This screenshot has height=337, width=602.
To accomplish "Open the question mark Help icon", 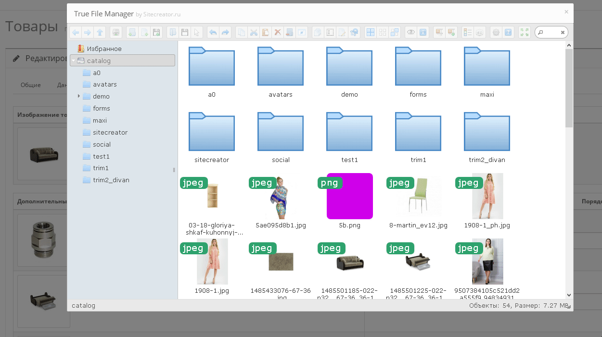I will pos(508,33).
